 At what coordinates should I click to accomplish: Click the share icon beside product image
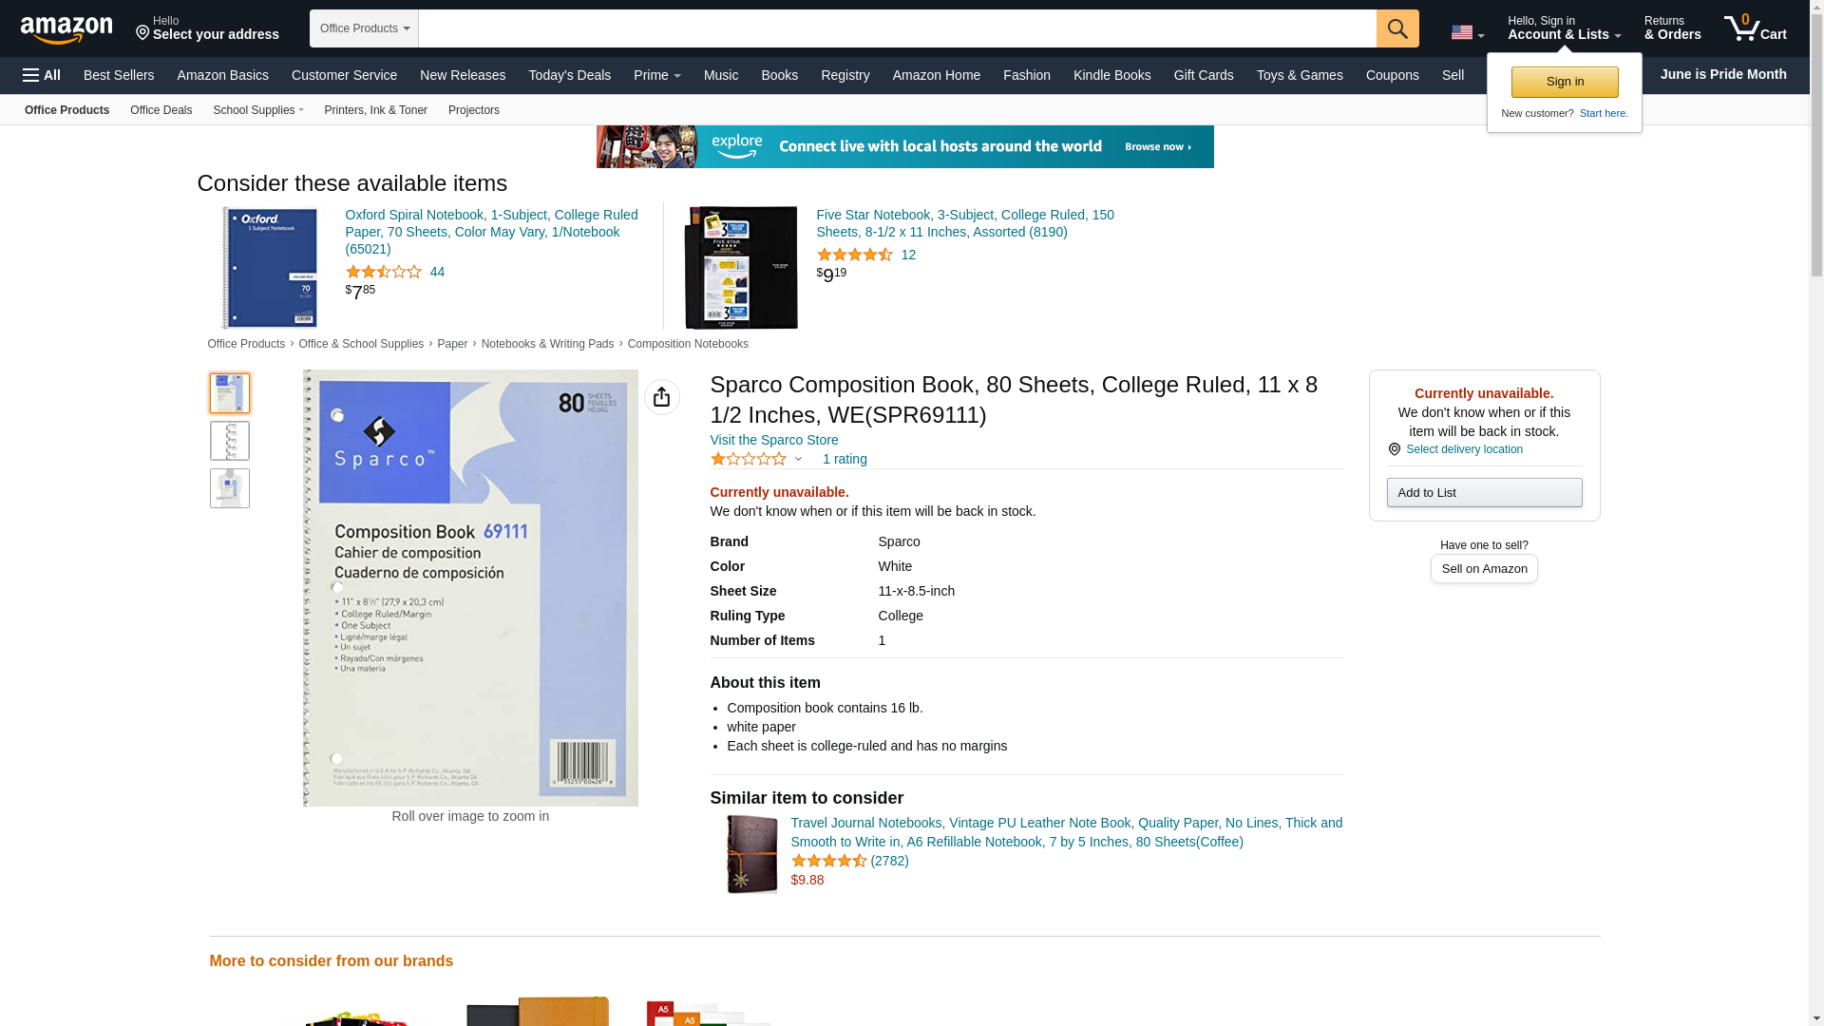661,397
